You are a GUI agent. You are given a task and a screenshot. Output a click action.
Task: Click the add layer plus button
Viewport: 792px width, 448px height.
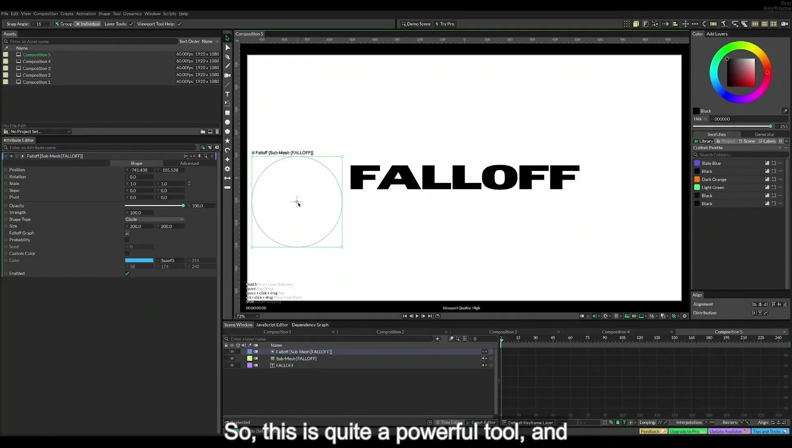coord(437,339)
